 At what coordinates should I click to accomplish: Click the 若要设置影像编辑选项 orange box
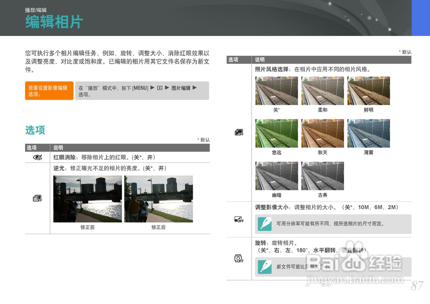point(49,91)
